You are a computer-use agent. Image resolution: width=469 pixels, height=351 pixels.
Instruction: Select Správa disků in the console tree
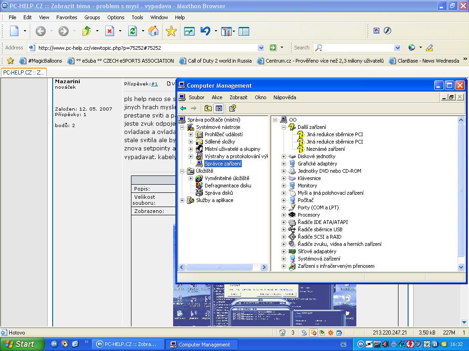point(218,193)
